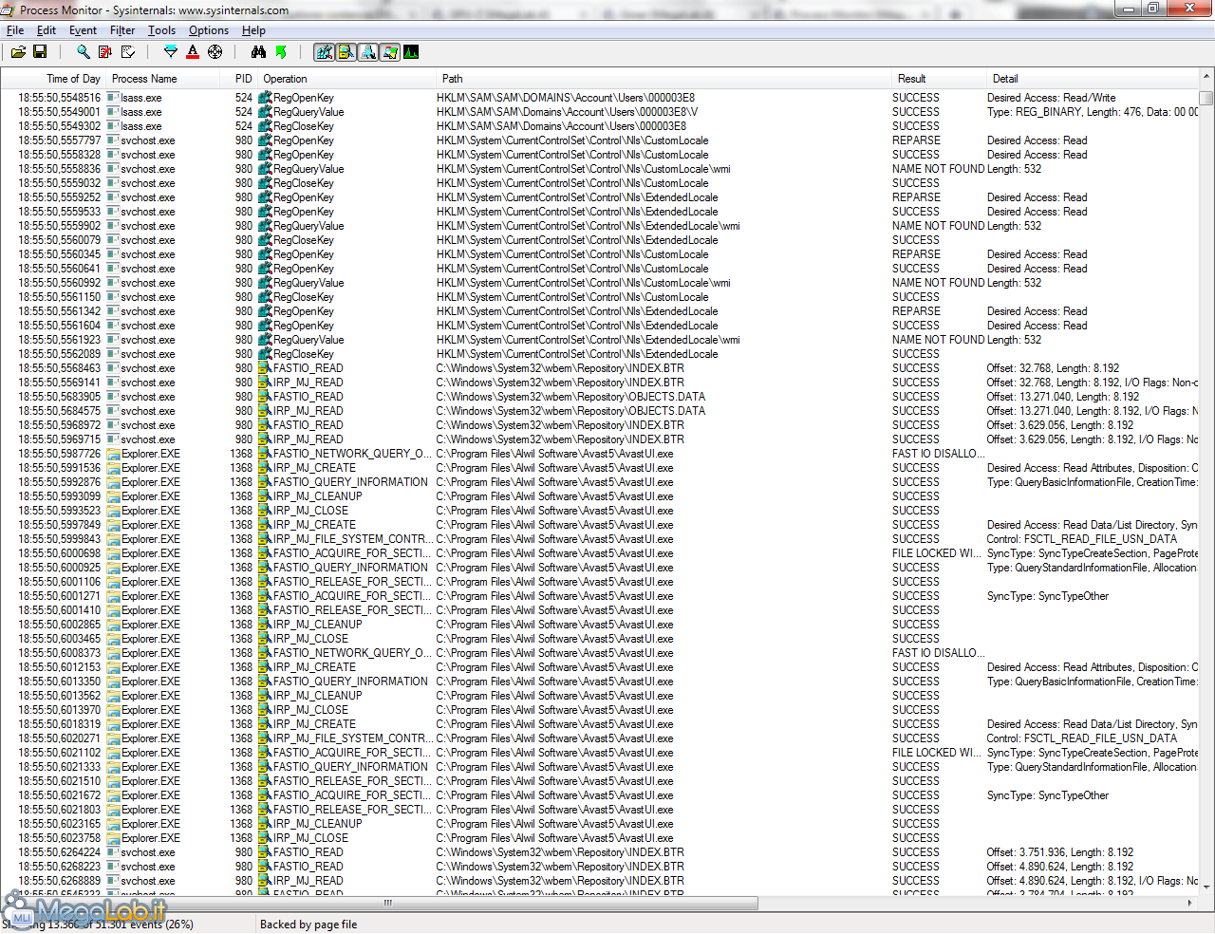Image resolution: width=1215 pixels, height=934 pixels.
Task: Click path HKLM\SAM\SAM\DOMAINS\Account\Users\000003E8 in first row
Action: click(x=566, y=98)
